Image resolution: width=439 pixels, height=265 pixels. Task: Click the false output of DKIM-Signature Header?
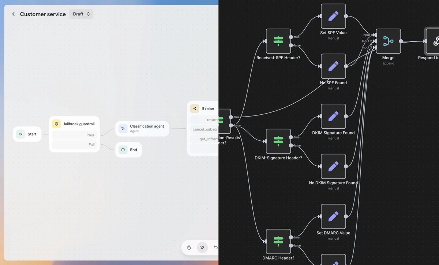(x=291, y=145)
